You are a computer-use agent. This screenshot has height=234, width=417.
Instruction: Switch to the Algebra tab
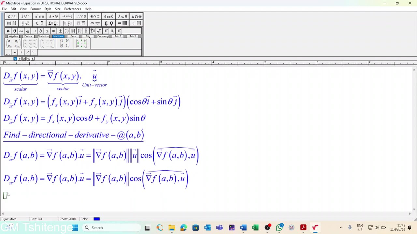(13, 36)
